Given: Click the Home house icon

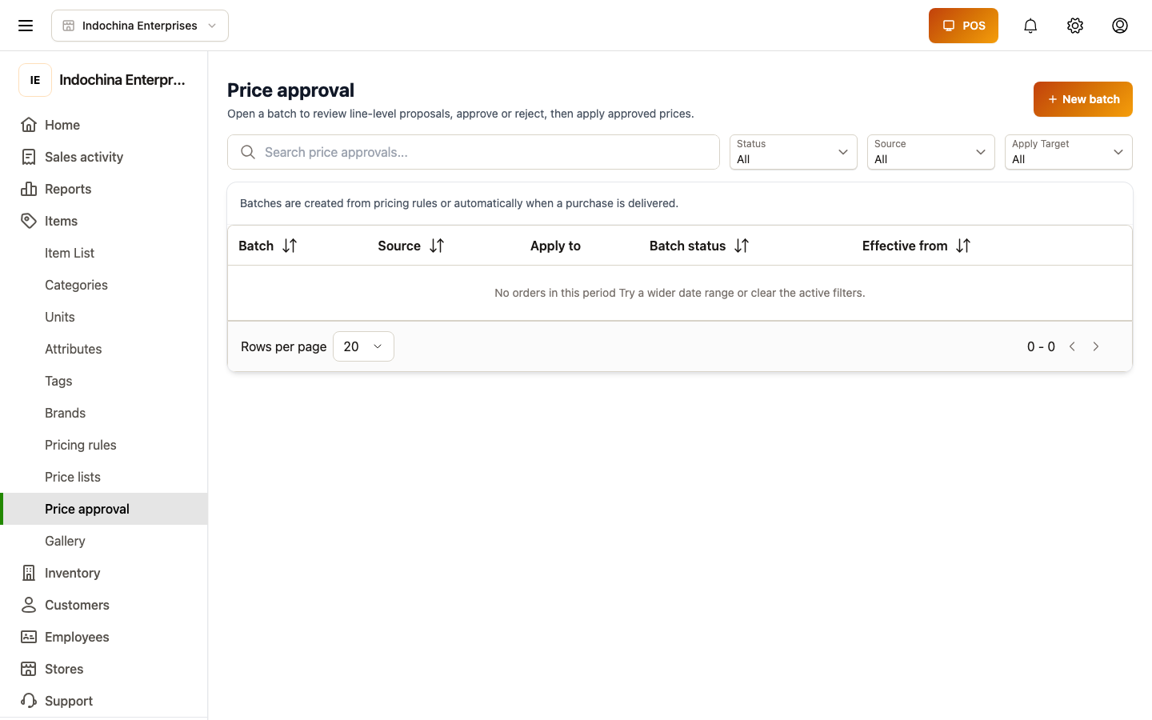Looking at the screenshot, I should click(29, 125).
